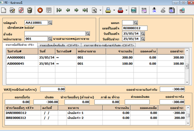Search department with magnifier button

[136, 23]
